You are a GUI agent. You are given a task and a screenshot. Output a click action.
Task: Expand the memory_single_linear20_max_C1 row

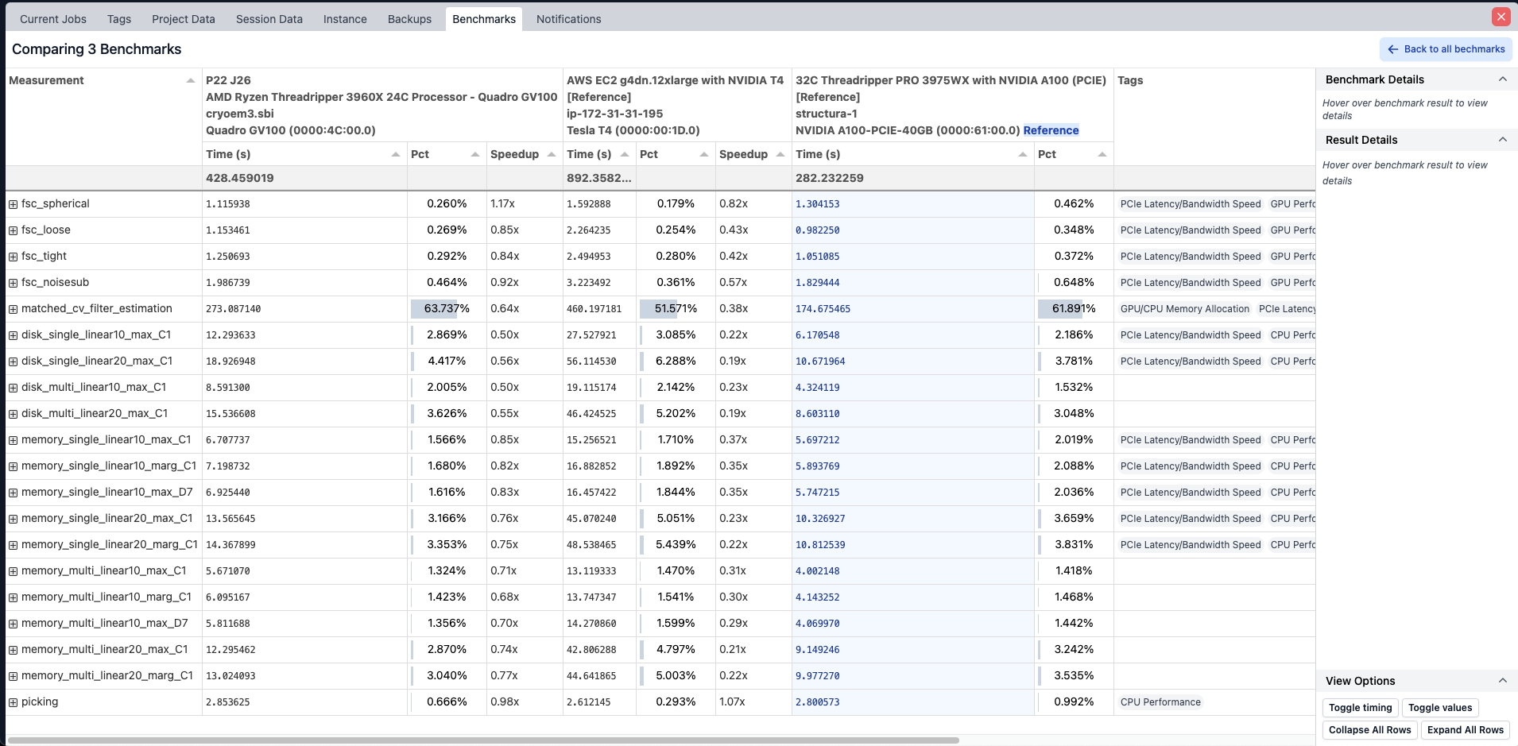(x=13, y=519)
